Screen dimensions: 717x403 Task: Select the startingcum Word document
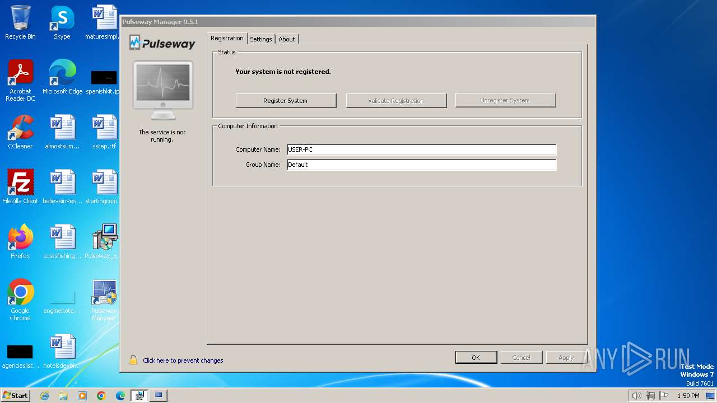coord(104,187)
